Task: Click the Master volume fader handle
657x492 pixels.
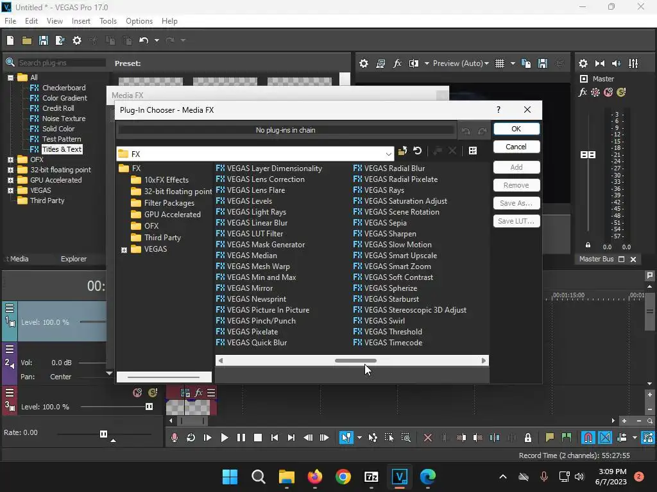Action: pyautogui.click(x=588, y=155)
